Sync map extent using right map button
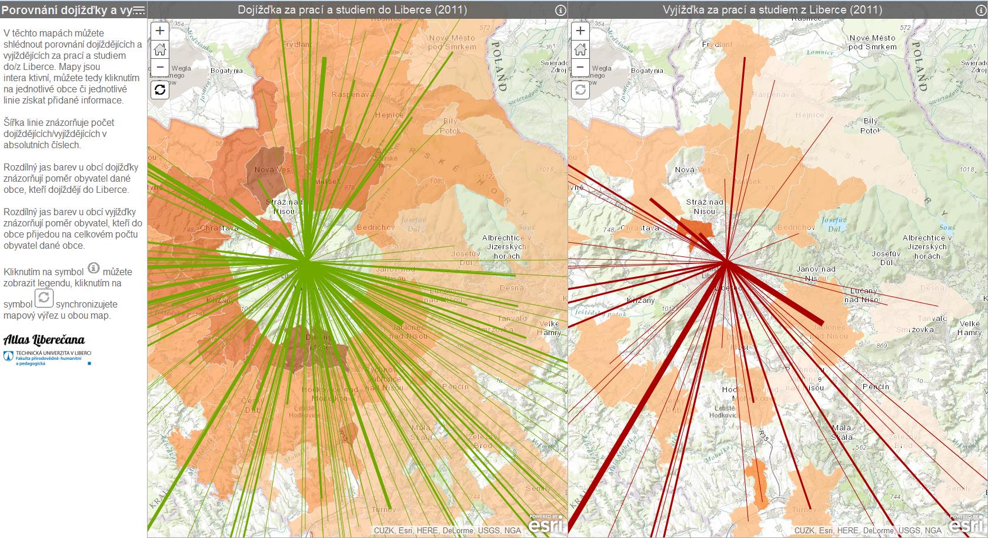This screenshot has height=538, width=988. pos(580,90)
